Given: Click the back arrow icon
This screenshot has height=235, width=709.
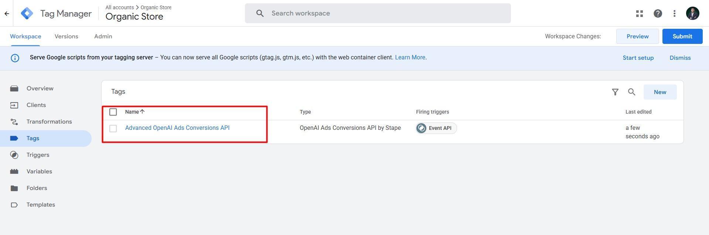Looking at the screenshot, I should [7, 14].
